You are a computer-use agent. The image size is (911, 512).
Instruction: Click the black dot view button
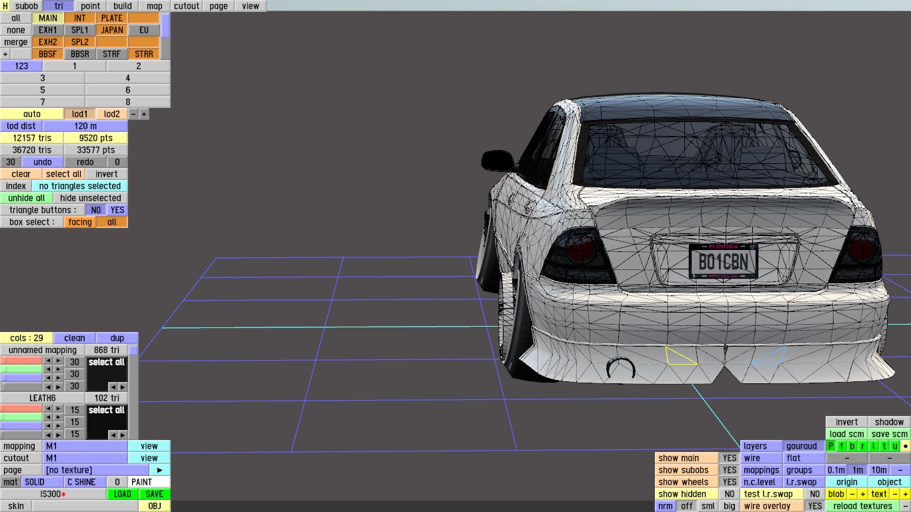tap(905, 446)
